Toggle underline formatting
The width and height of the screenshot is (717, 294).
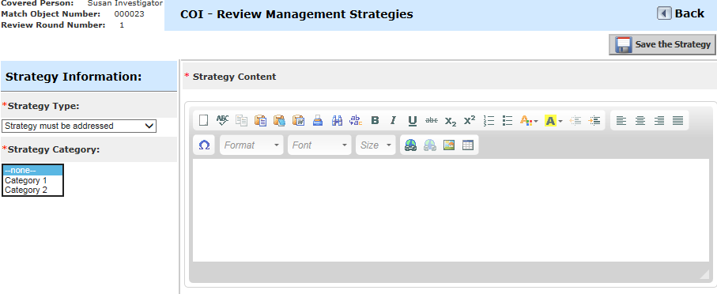(x=413, y=120)
